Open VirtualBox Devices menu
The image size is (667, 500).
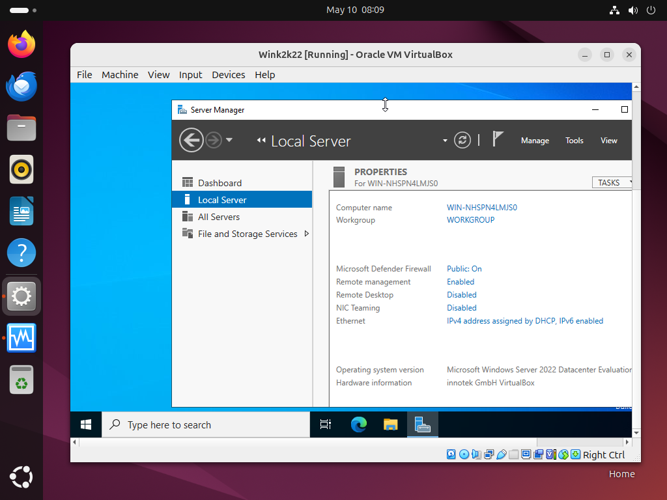(229, 75)
